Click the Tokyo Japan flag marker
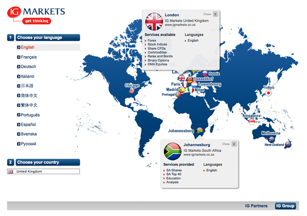Screen dimensions: 307x216 269,93
